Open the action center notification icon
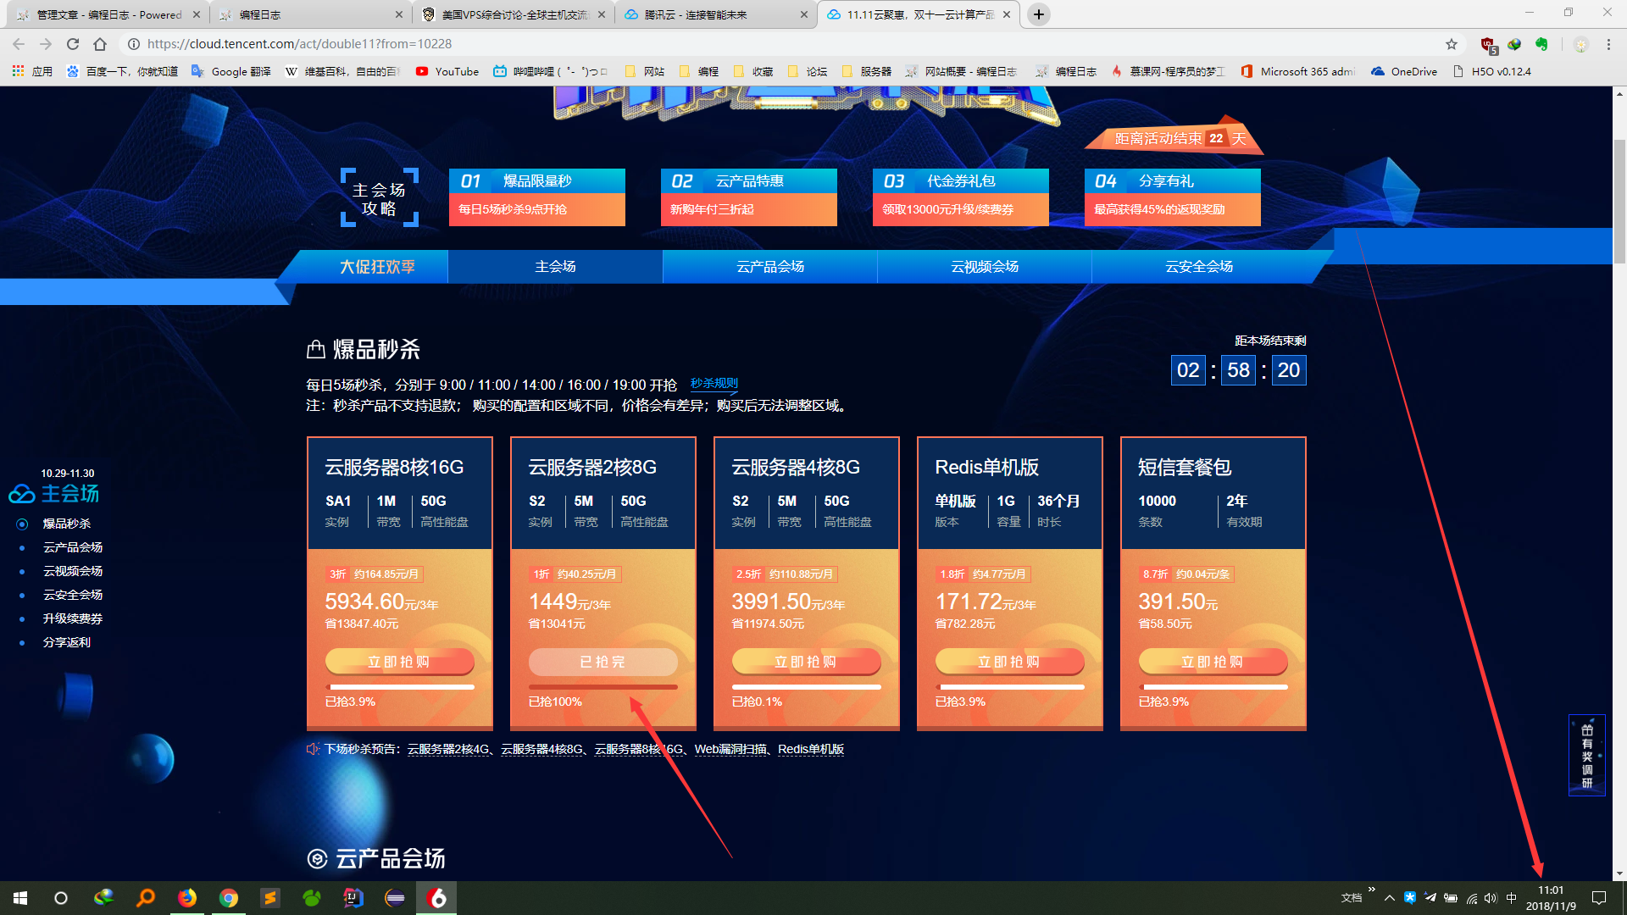This screenshot has width=1627, height=915. (x=1599, y=898)
